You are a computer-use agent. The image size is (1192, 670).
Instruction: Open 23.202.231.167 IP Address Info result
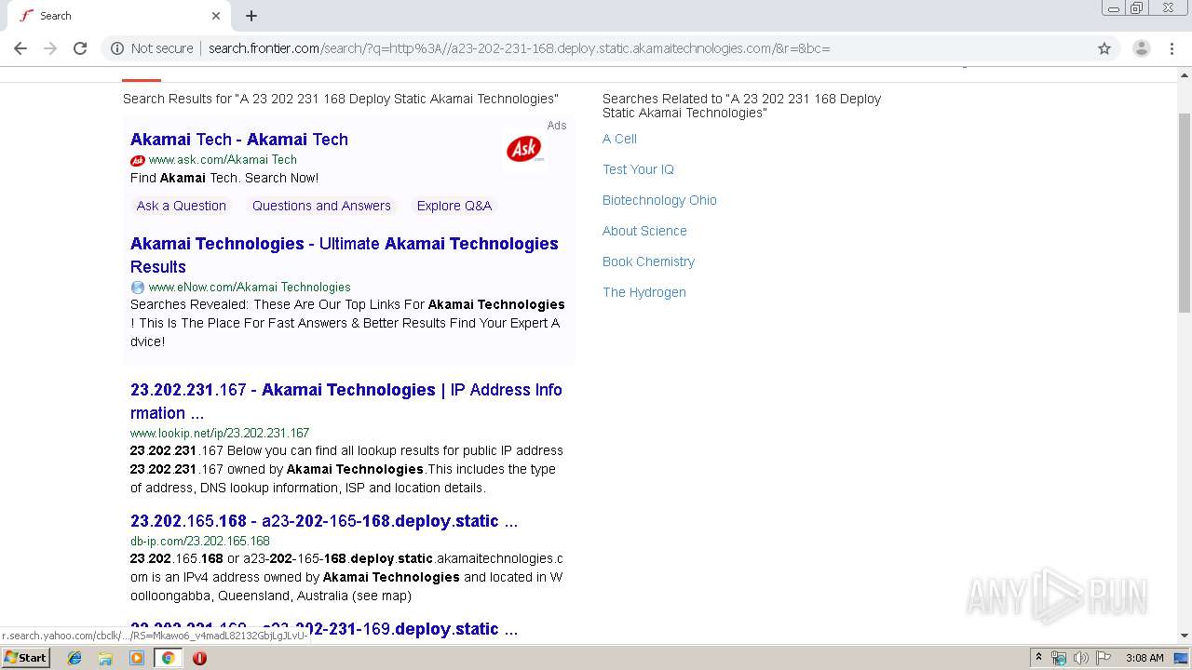pyautogui.click(x=346, y=401)
